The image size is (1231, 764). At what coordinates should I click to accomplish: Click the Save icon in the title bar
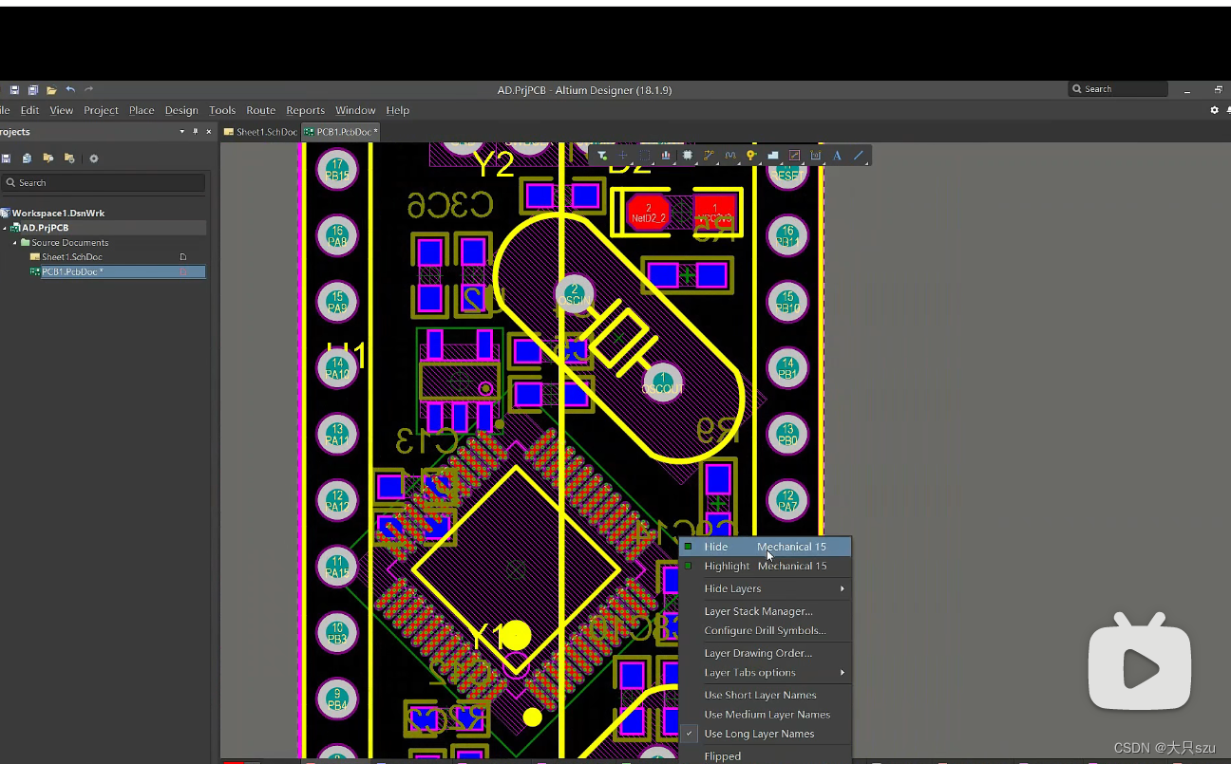click(x=15, y=90)
